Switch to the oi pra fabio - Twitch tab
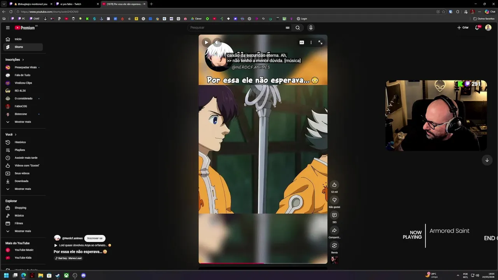Viewport: 498px width, 280px height. click(x=77, y=4)
